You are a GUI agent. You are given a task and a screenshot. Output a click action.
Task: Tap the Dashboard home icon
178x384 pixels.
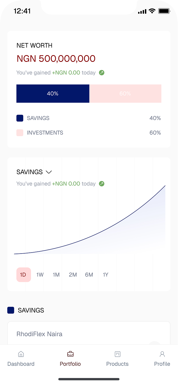(21, 354)
